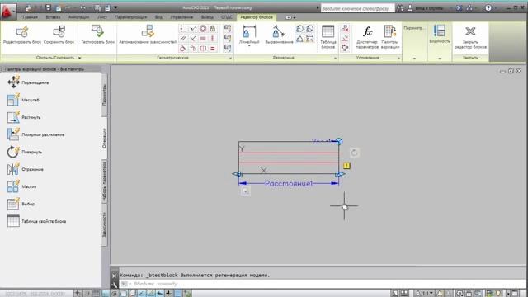Click the binoculars search icon
This screenshot has height=297, width=528.
(x=399, y=7)
